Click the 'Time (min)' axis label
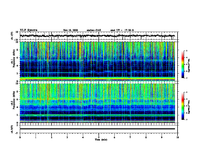Image resolution: width=200 pixels, height=154 pixels. (x=101, y=140)
